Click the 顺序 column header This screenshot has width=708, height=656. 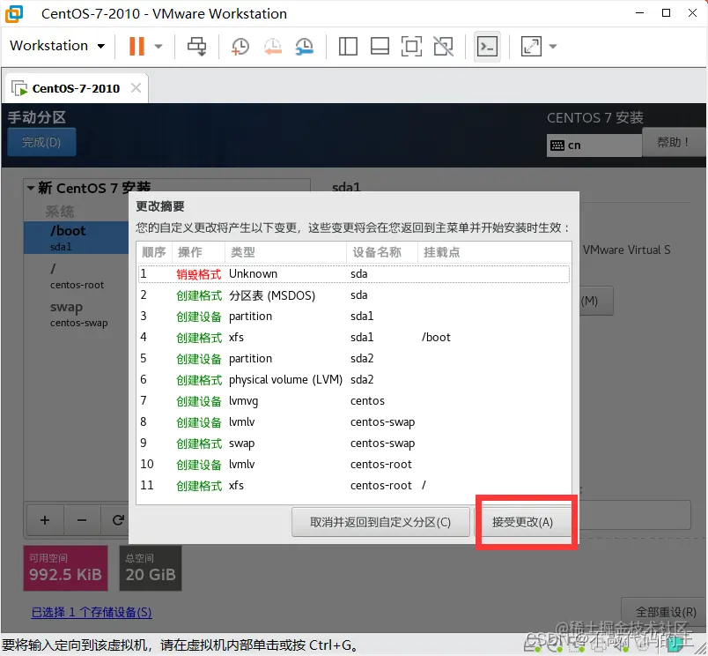click(x=154, y=252)
